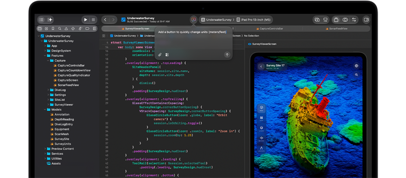Open the Issue navigator warning triangle
Viewport: 406px width, 178px height.
66,29
